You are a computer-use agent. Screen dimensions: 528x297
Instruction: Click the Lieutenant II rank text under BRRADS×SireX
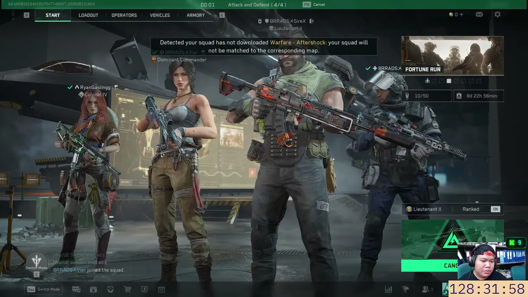[288, 28]
